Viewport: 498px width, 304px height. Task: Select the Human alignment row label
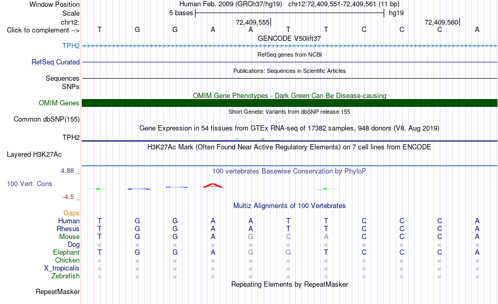coord(69,221)
